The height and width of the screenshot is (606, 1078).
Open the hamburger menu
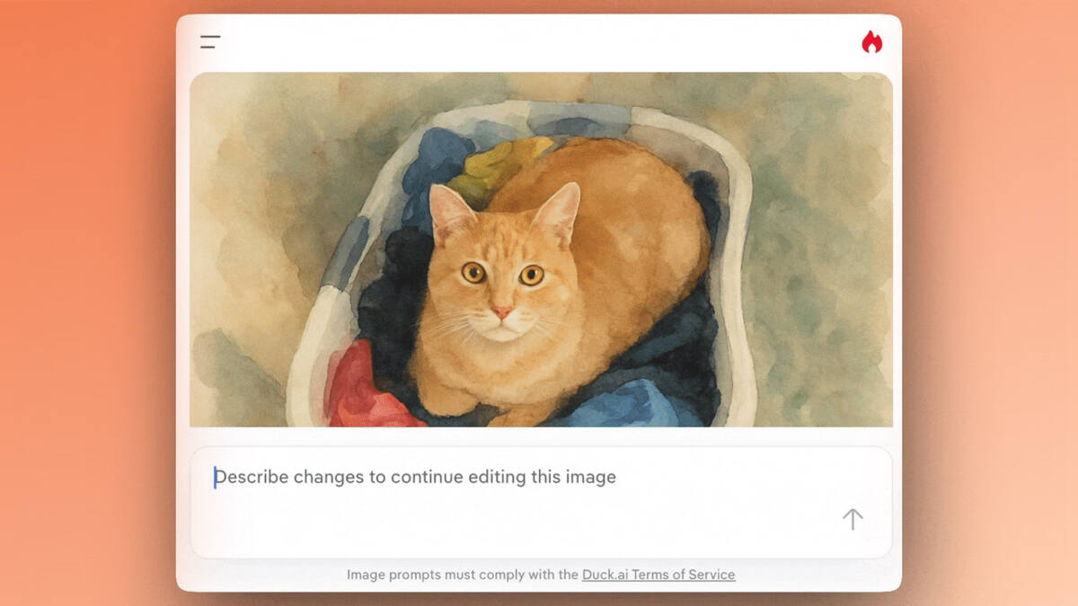point(210,41)
